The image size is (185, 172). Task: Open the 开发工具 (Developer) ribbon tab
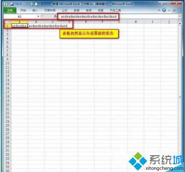point(115,10)
